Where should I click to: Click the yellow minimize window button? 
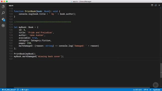point(4,2)
